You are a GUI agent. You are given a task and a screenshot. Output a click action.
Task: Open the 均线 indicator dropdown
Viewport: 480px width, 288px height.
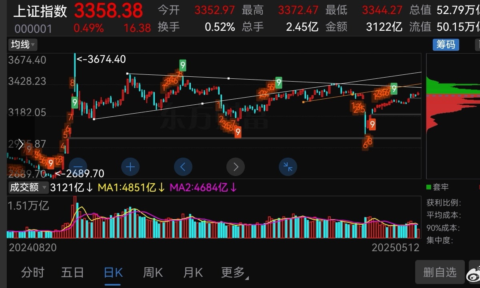pos(23,44)
